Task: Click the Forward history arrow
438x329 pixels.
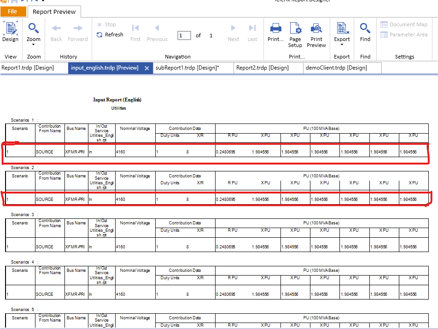Action: [x=78, y=32]
